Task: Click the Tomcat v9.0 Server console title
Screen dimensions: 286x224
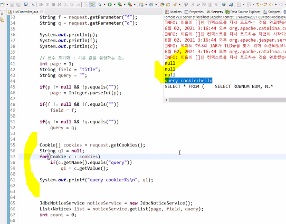Action: pos(225,17)
